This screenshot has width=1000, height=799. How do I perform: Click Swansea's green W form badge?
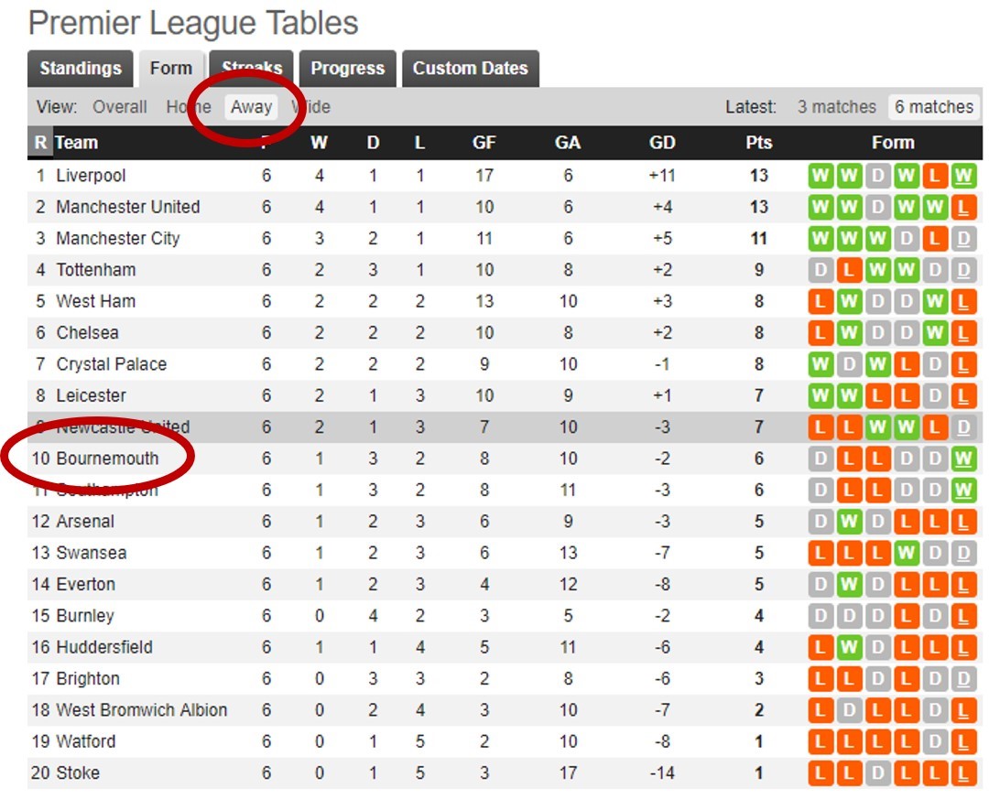[906, 553]
